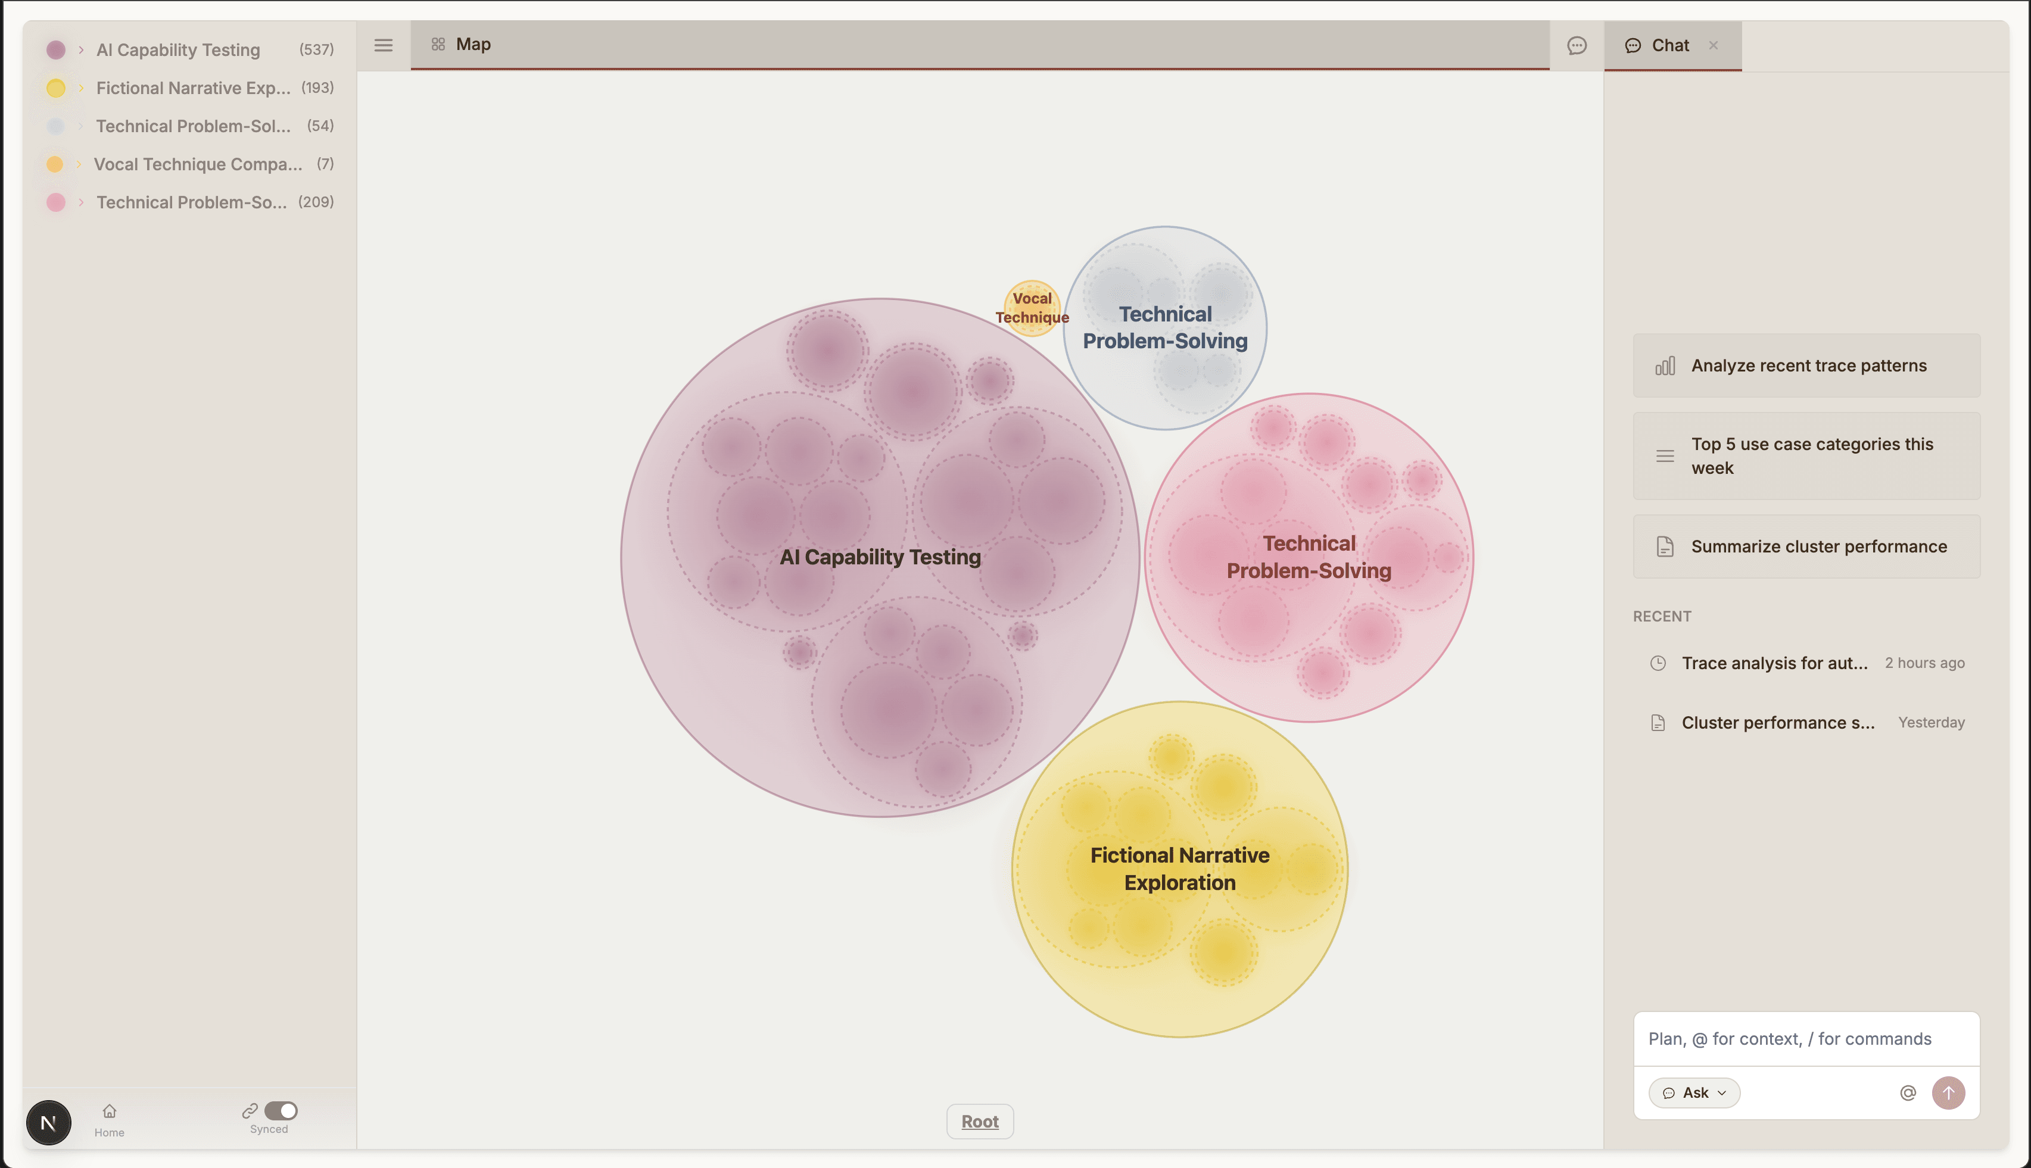
Task: Click the Fictional Narrative Exploration color dot
Action: [56, 88]
